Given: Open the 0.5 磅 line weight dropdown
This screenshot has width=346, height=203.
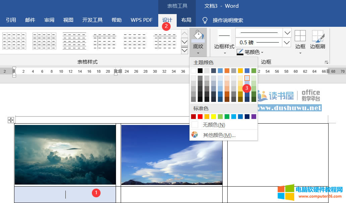Looking at the screenshot, I should [287, 42].
